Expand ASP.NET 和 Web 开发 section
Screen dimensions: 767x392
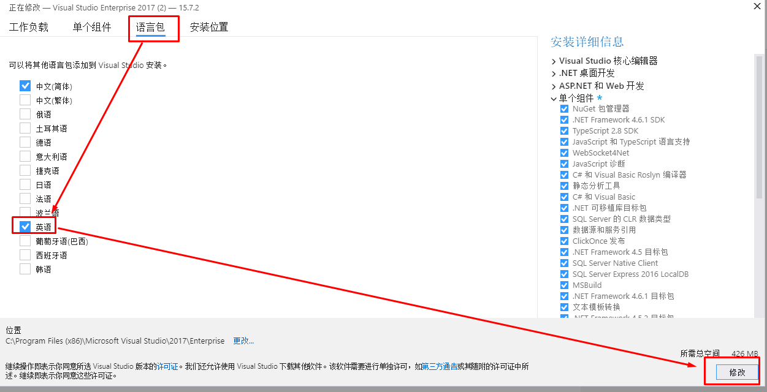[554, 86]
